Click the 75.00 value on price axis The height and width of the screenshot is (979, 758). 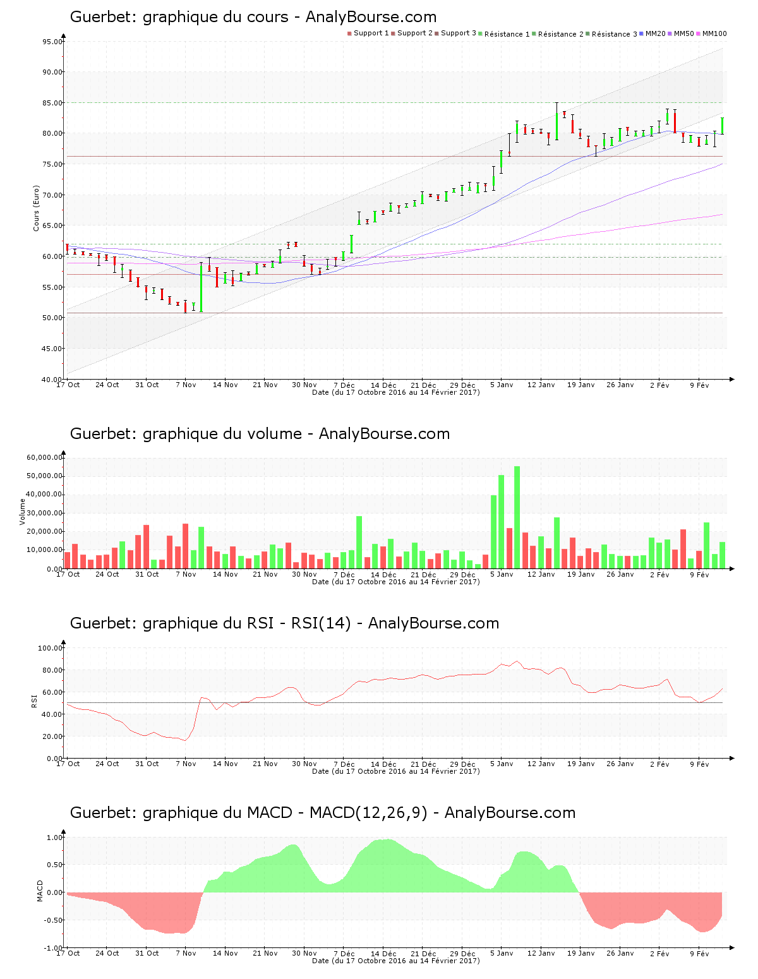(52, 164)
